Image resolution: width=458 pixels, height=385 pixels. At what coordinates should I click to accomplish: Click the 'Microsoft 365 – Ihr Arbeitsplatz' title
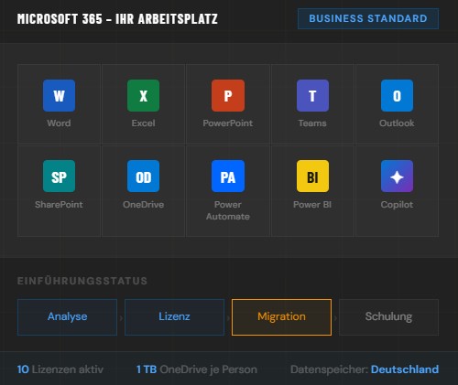[x=117, y=19]
